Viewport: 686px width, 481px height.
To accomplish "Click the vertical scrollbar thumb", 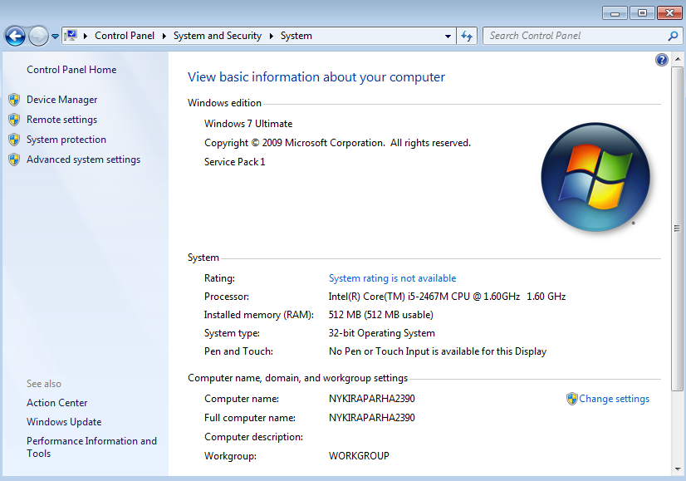I will (678, 228).
